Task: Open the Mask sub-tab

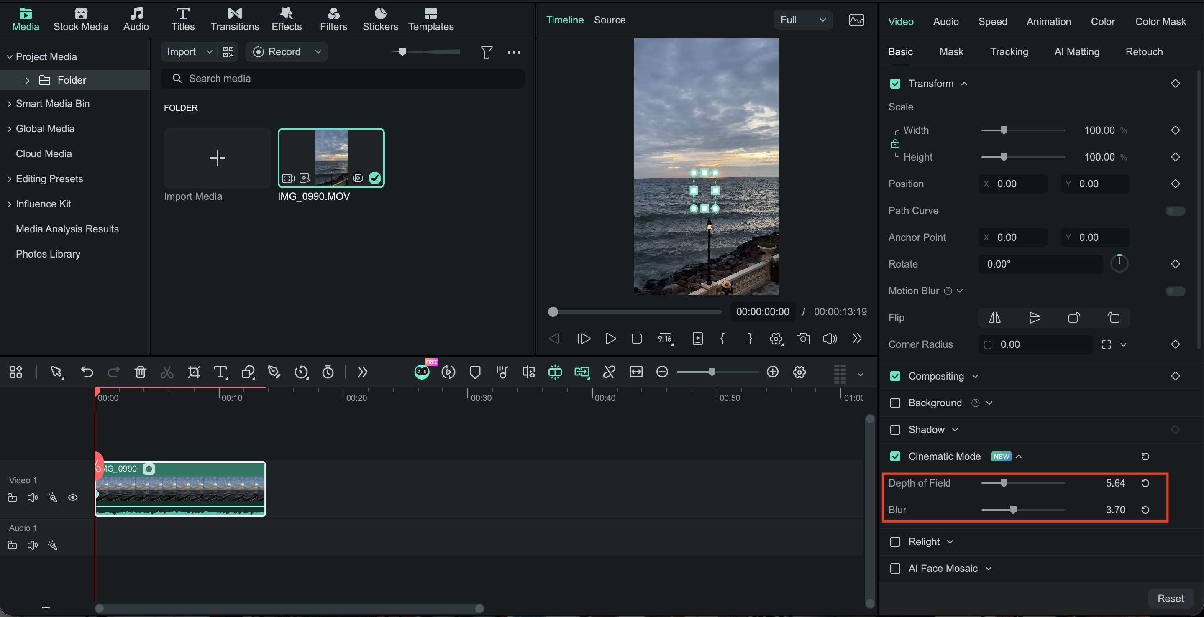Action: point(951,51)
